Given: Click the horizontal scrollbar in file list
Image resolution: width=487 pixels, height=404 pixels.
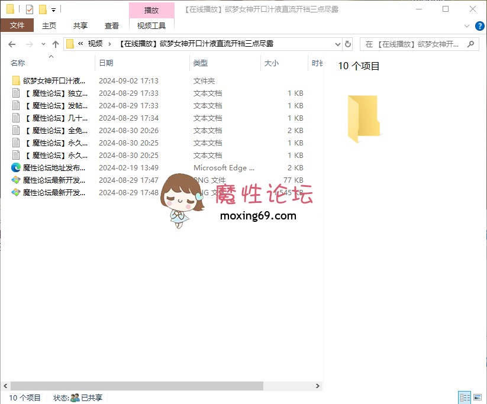Looking at the screenshot, I should [x=136, y=386].
